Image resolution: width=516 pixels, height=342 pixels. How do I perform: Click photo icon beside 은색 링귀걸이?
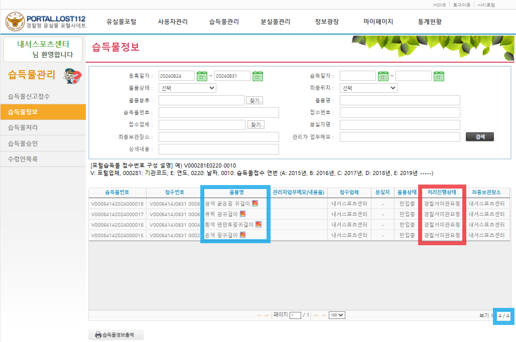242,235
